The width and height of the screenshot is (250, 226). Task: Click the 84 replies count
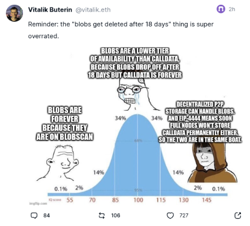click(46, 215)
